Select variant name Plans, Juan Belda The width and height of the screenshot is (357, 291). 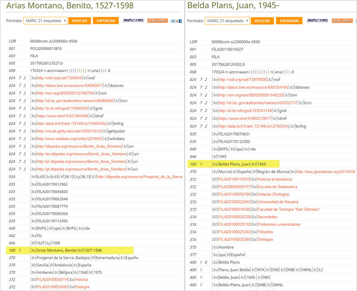click(234, 269)
